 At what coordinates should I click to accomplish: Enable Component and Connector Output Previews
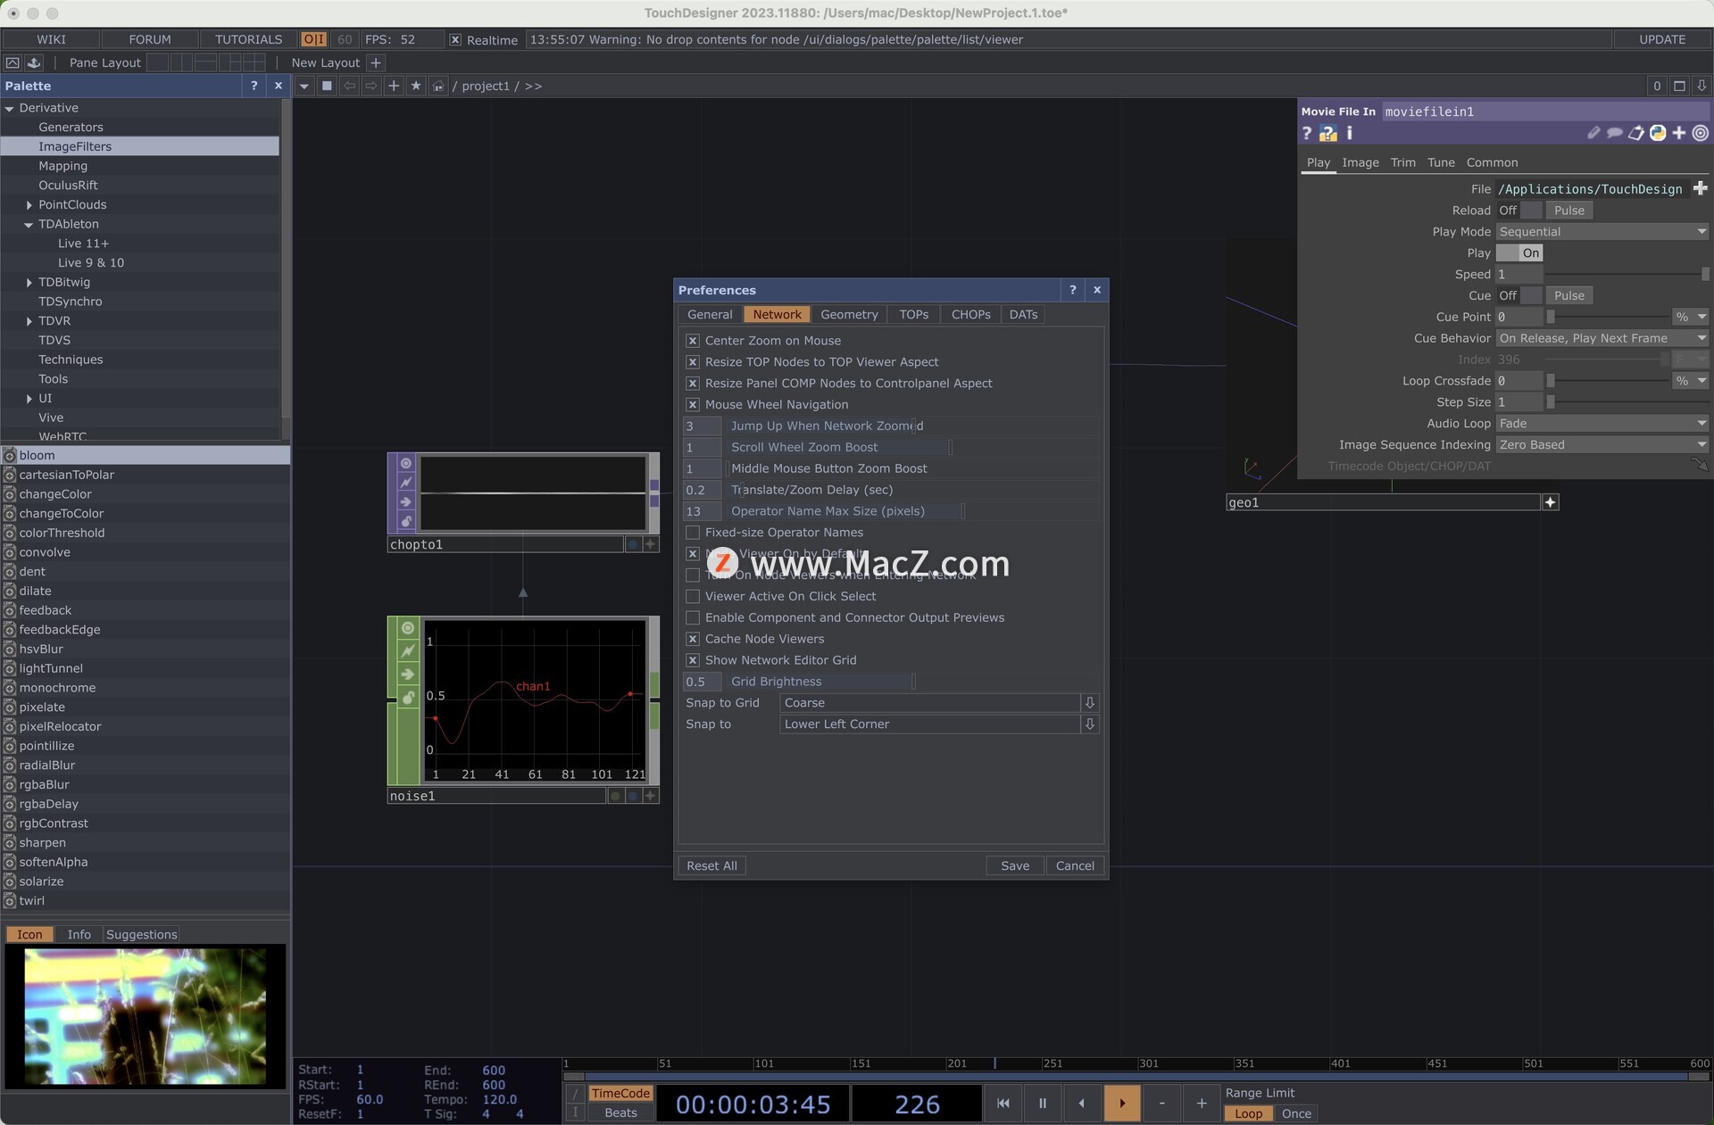pyautogui.click(x=692, y=618)
